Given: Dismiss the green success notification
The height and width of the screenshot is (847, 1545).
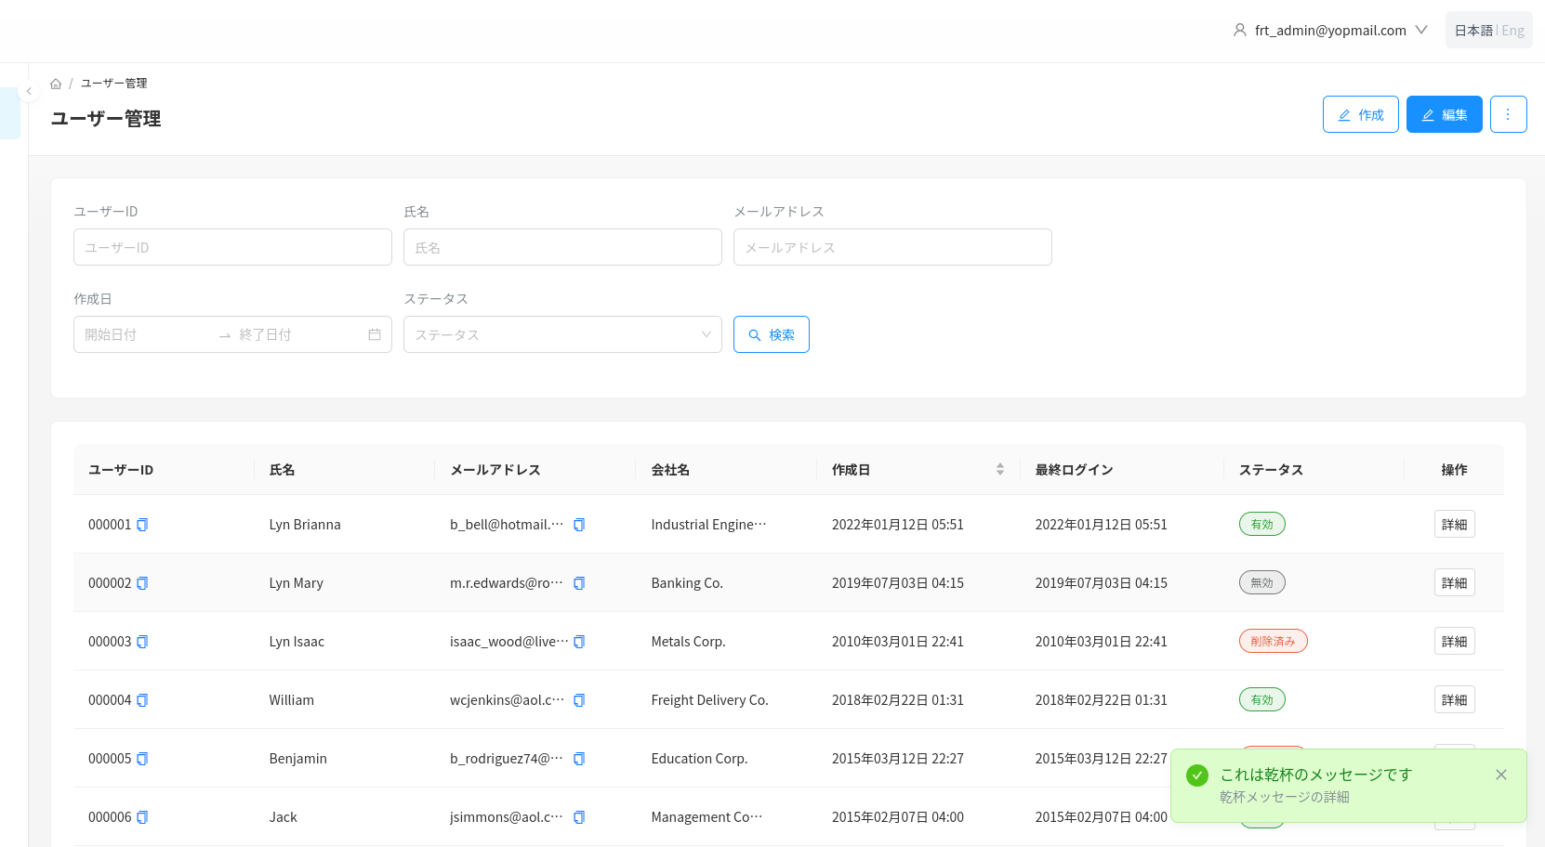Looking at the screenshot, I should [x=1500, y=775].
